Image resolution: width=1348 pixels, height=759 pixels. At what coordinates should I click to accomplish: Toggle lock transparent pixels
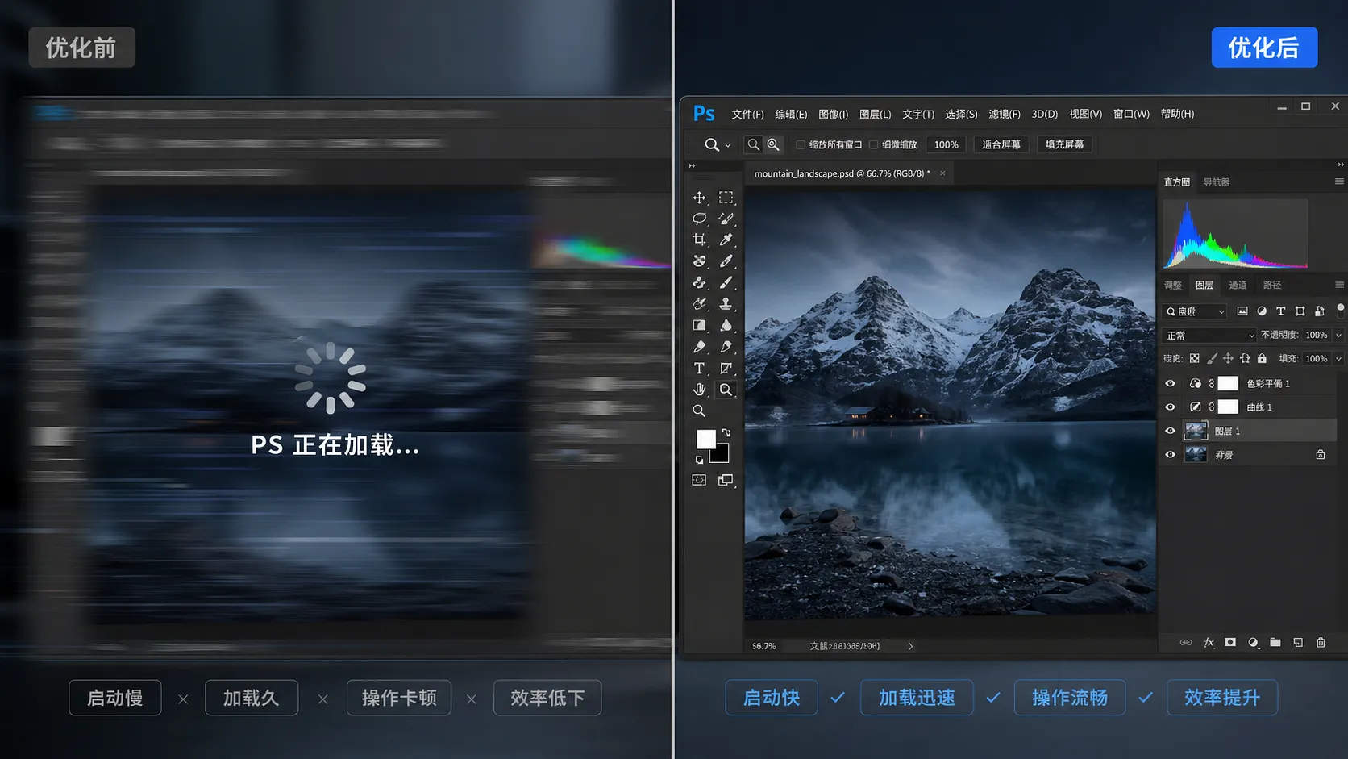coord(1195,358)
